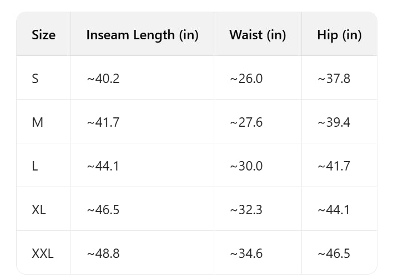Select hip value ~37.8 for size S

[334, 79]
